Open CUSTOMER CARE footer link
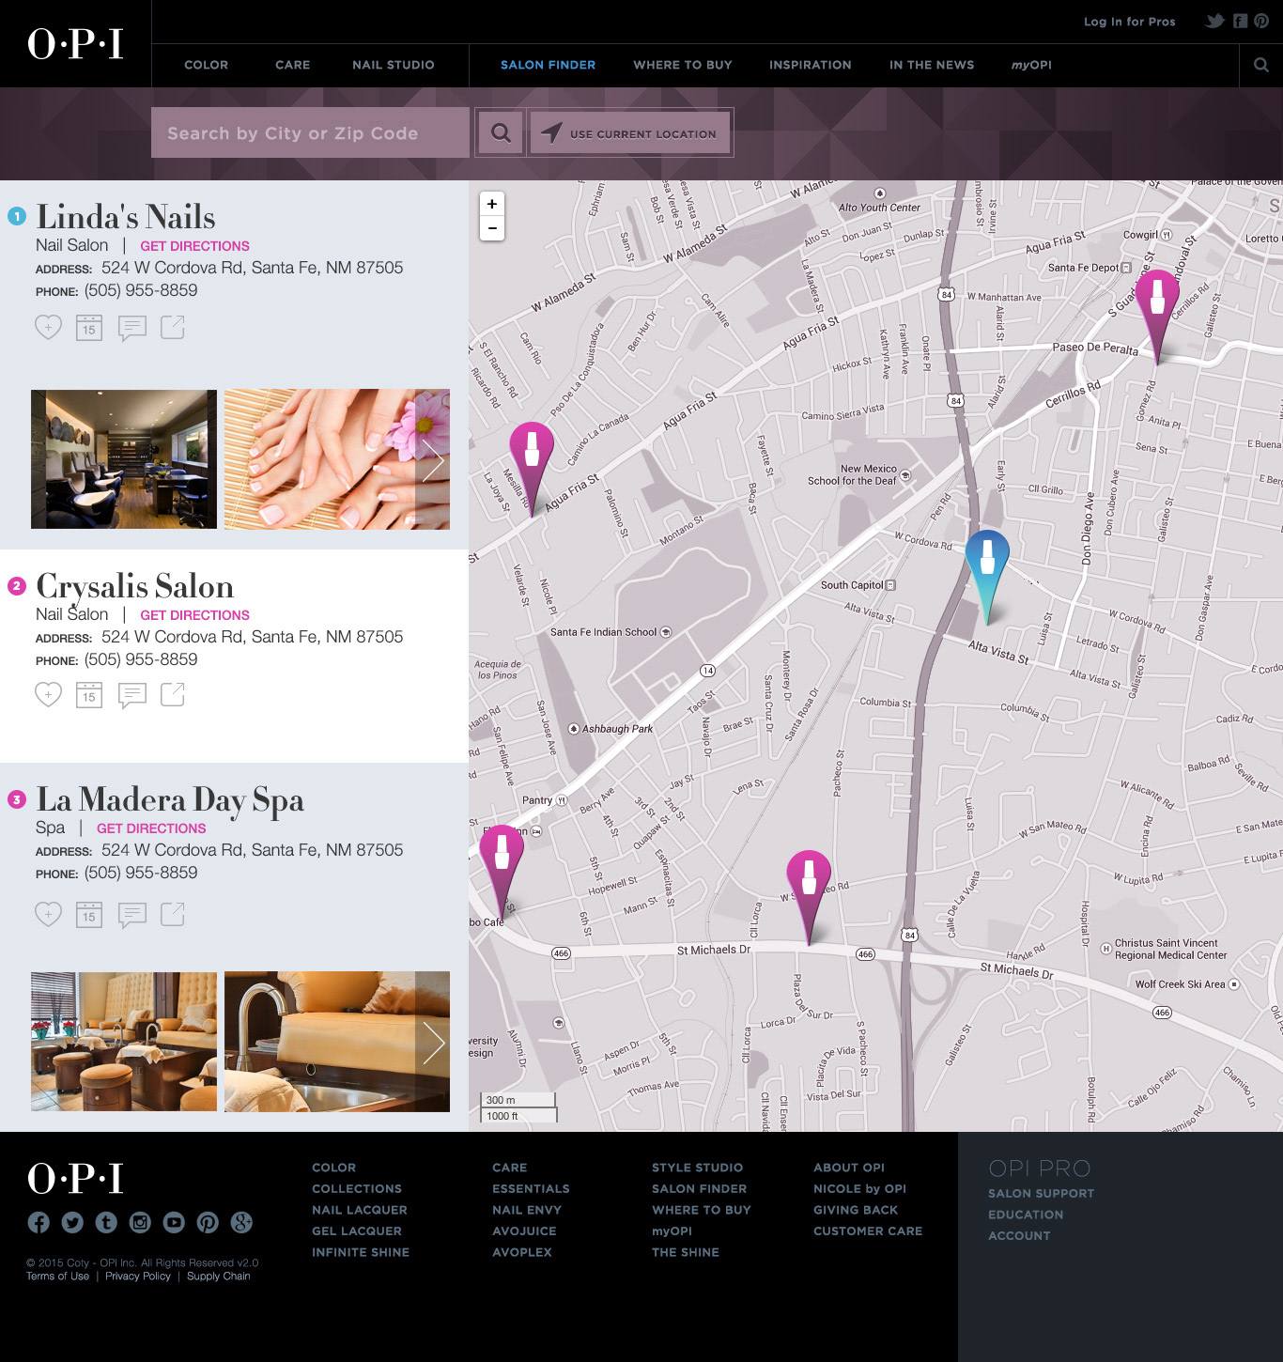1283x1362 pixels. (868, 1230)
